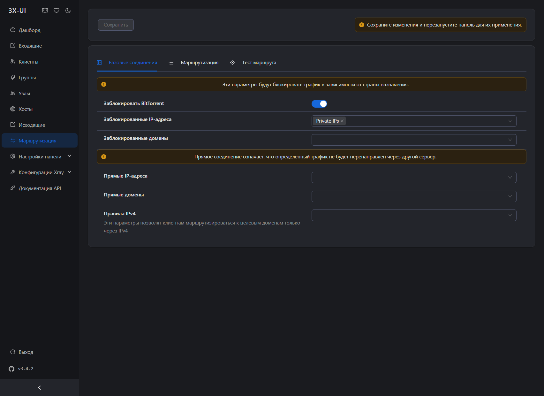Viewport: 544px width, 396px height.
Task: Open Дашборд in sidebar
Action: click(x=40, y=30)
